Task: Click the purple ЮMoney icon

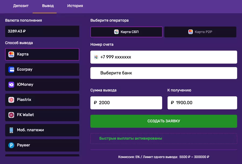Action: click(11, 85)
